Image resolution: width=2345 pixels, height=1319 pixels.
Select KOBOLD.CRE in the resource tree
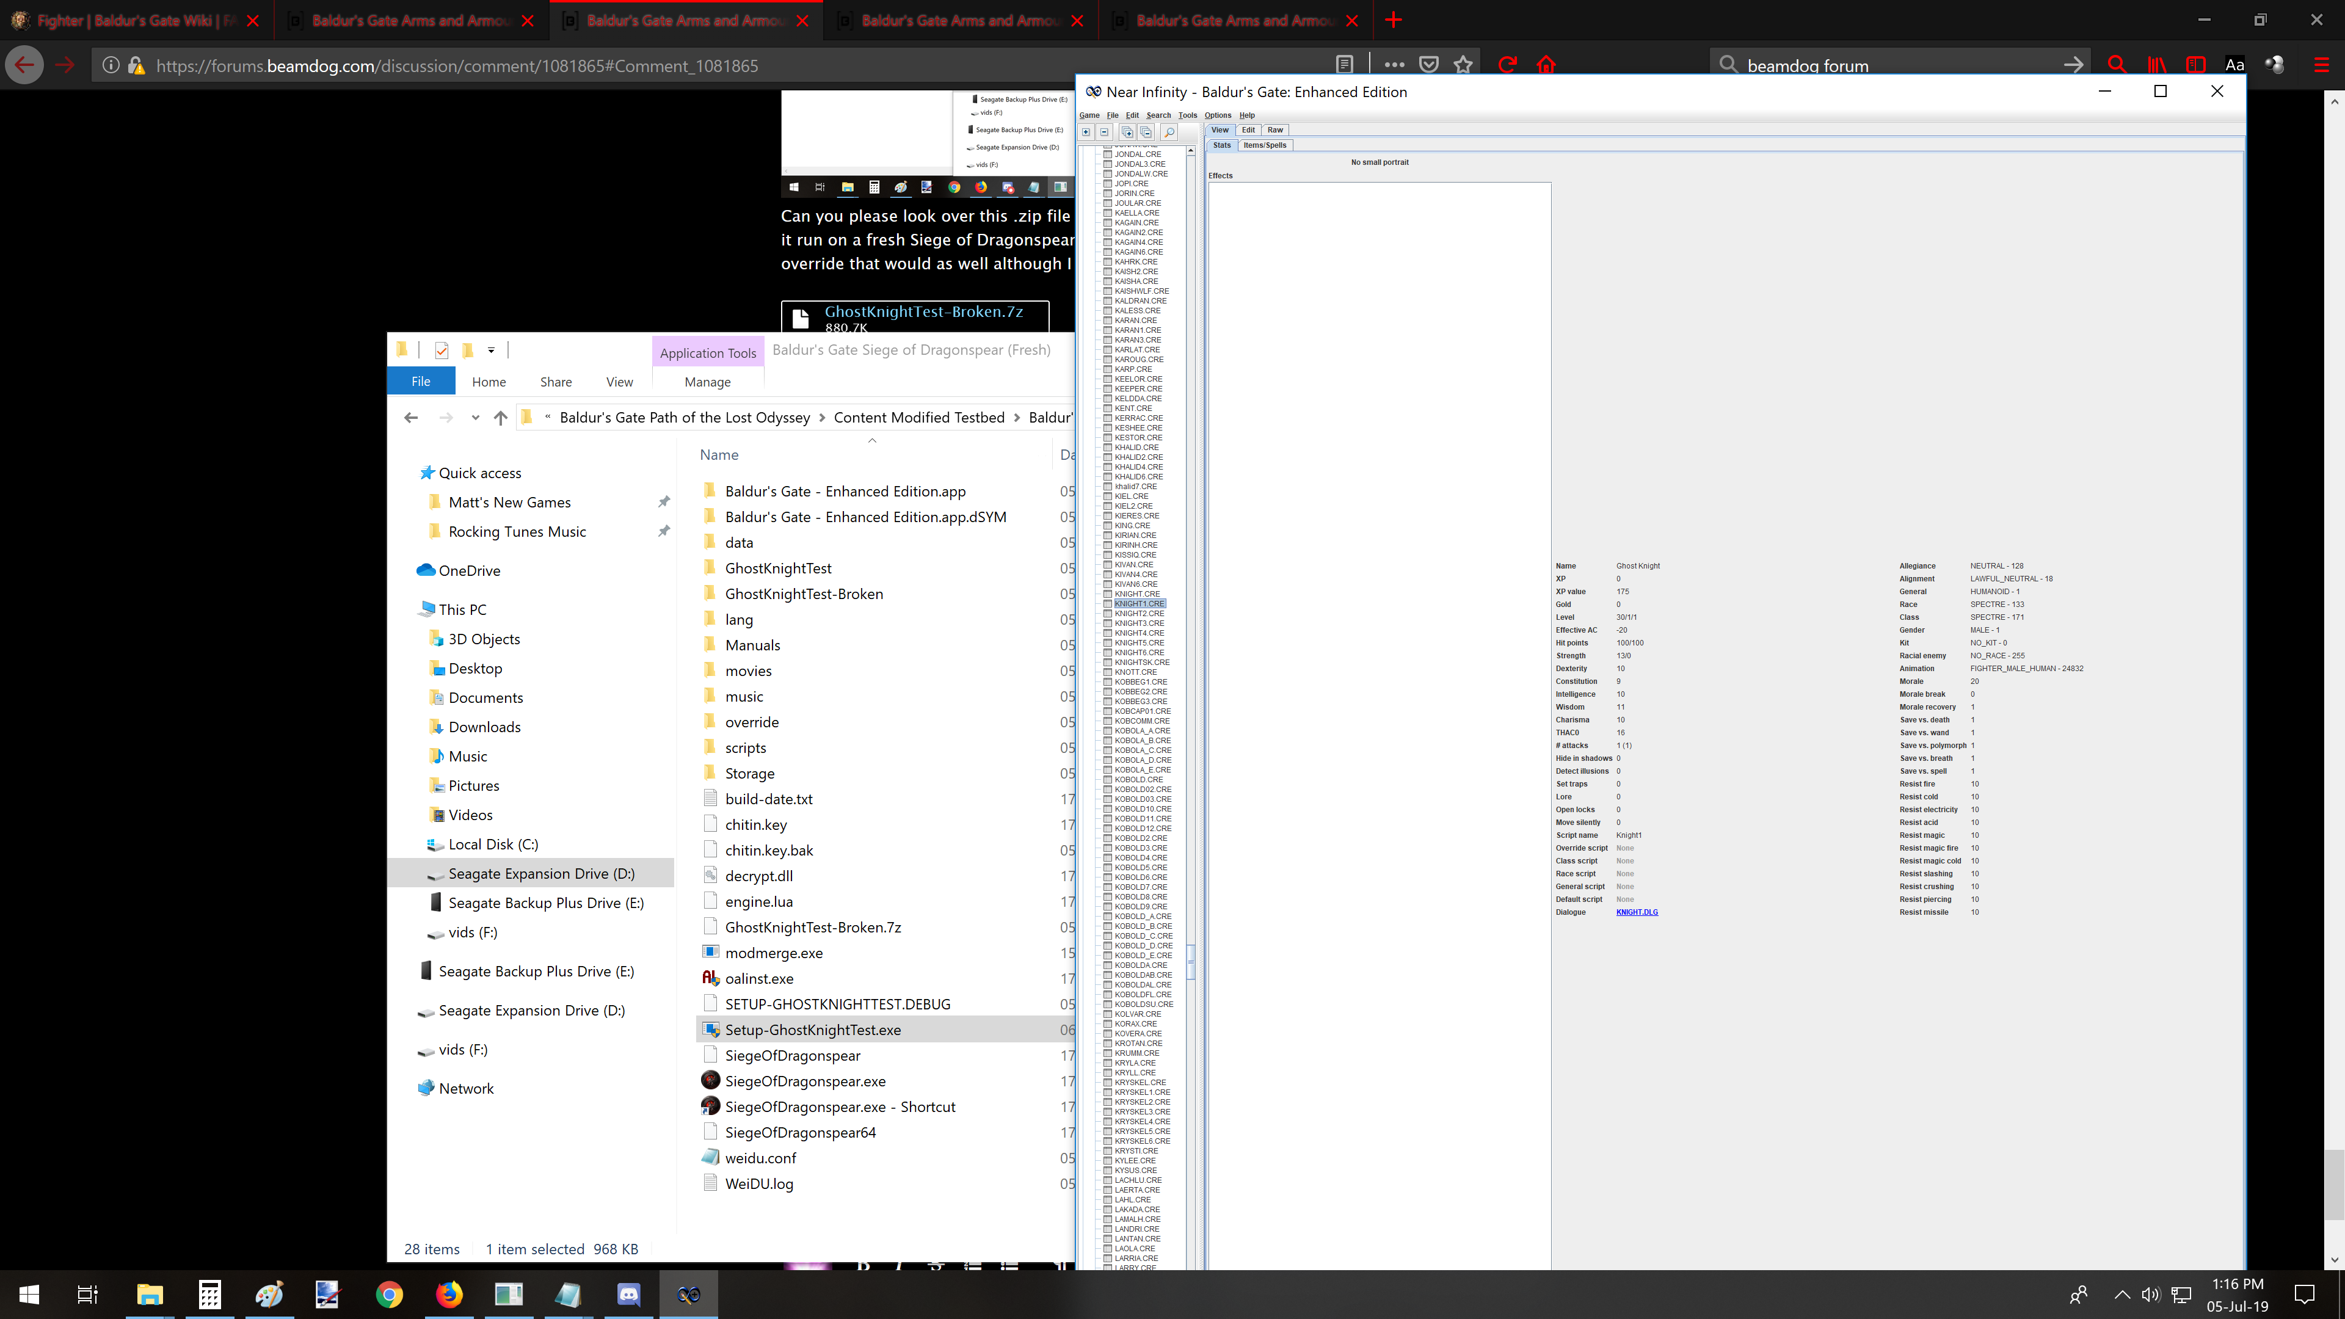[1138, 779]
